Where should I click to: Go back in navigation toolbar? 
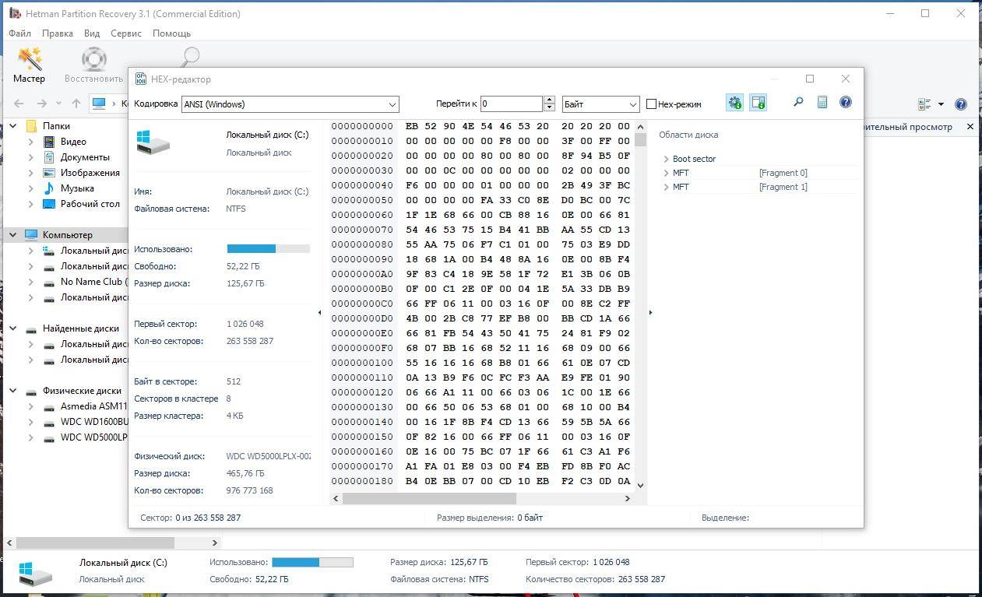pos(19,103)
